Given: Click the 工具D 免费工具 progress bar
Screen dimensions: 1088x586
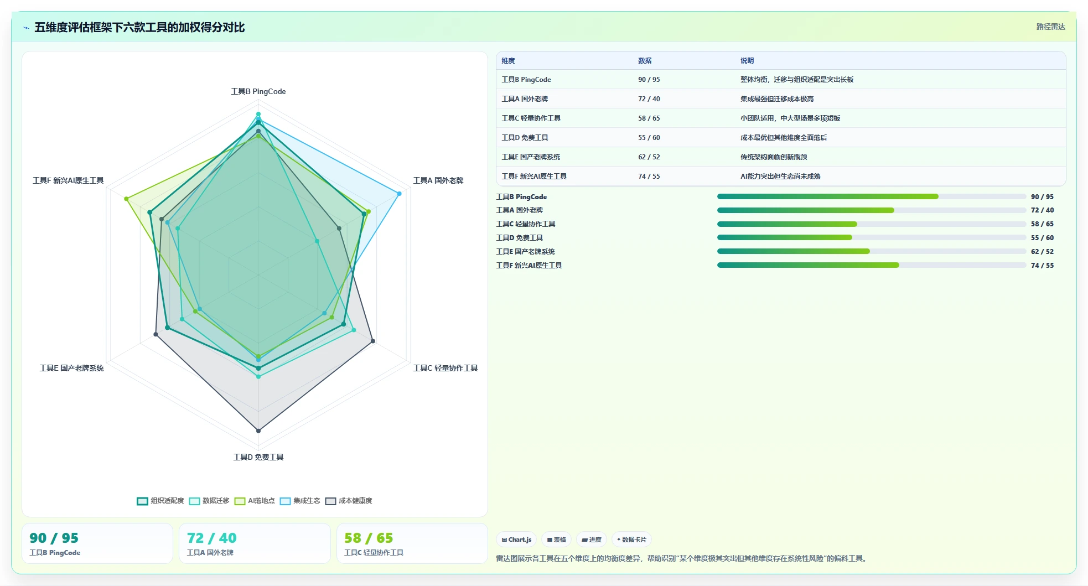Looking at the screenshot, I should [x=871, y=237].
